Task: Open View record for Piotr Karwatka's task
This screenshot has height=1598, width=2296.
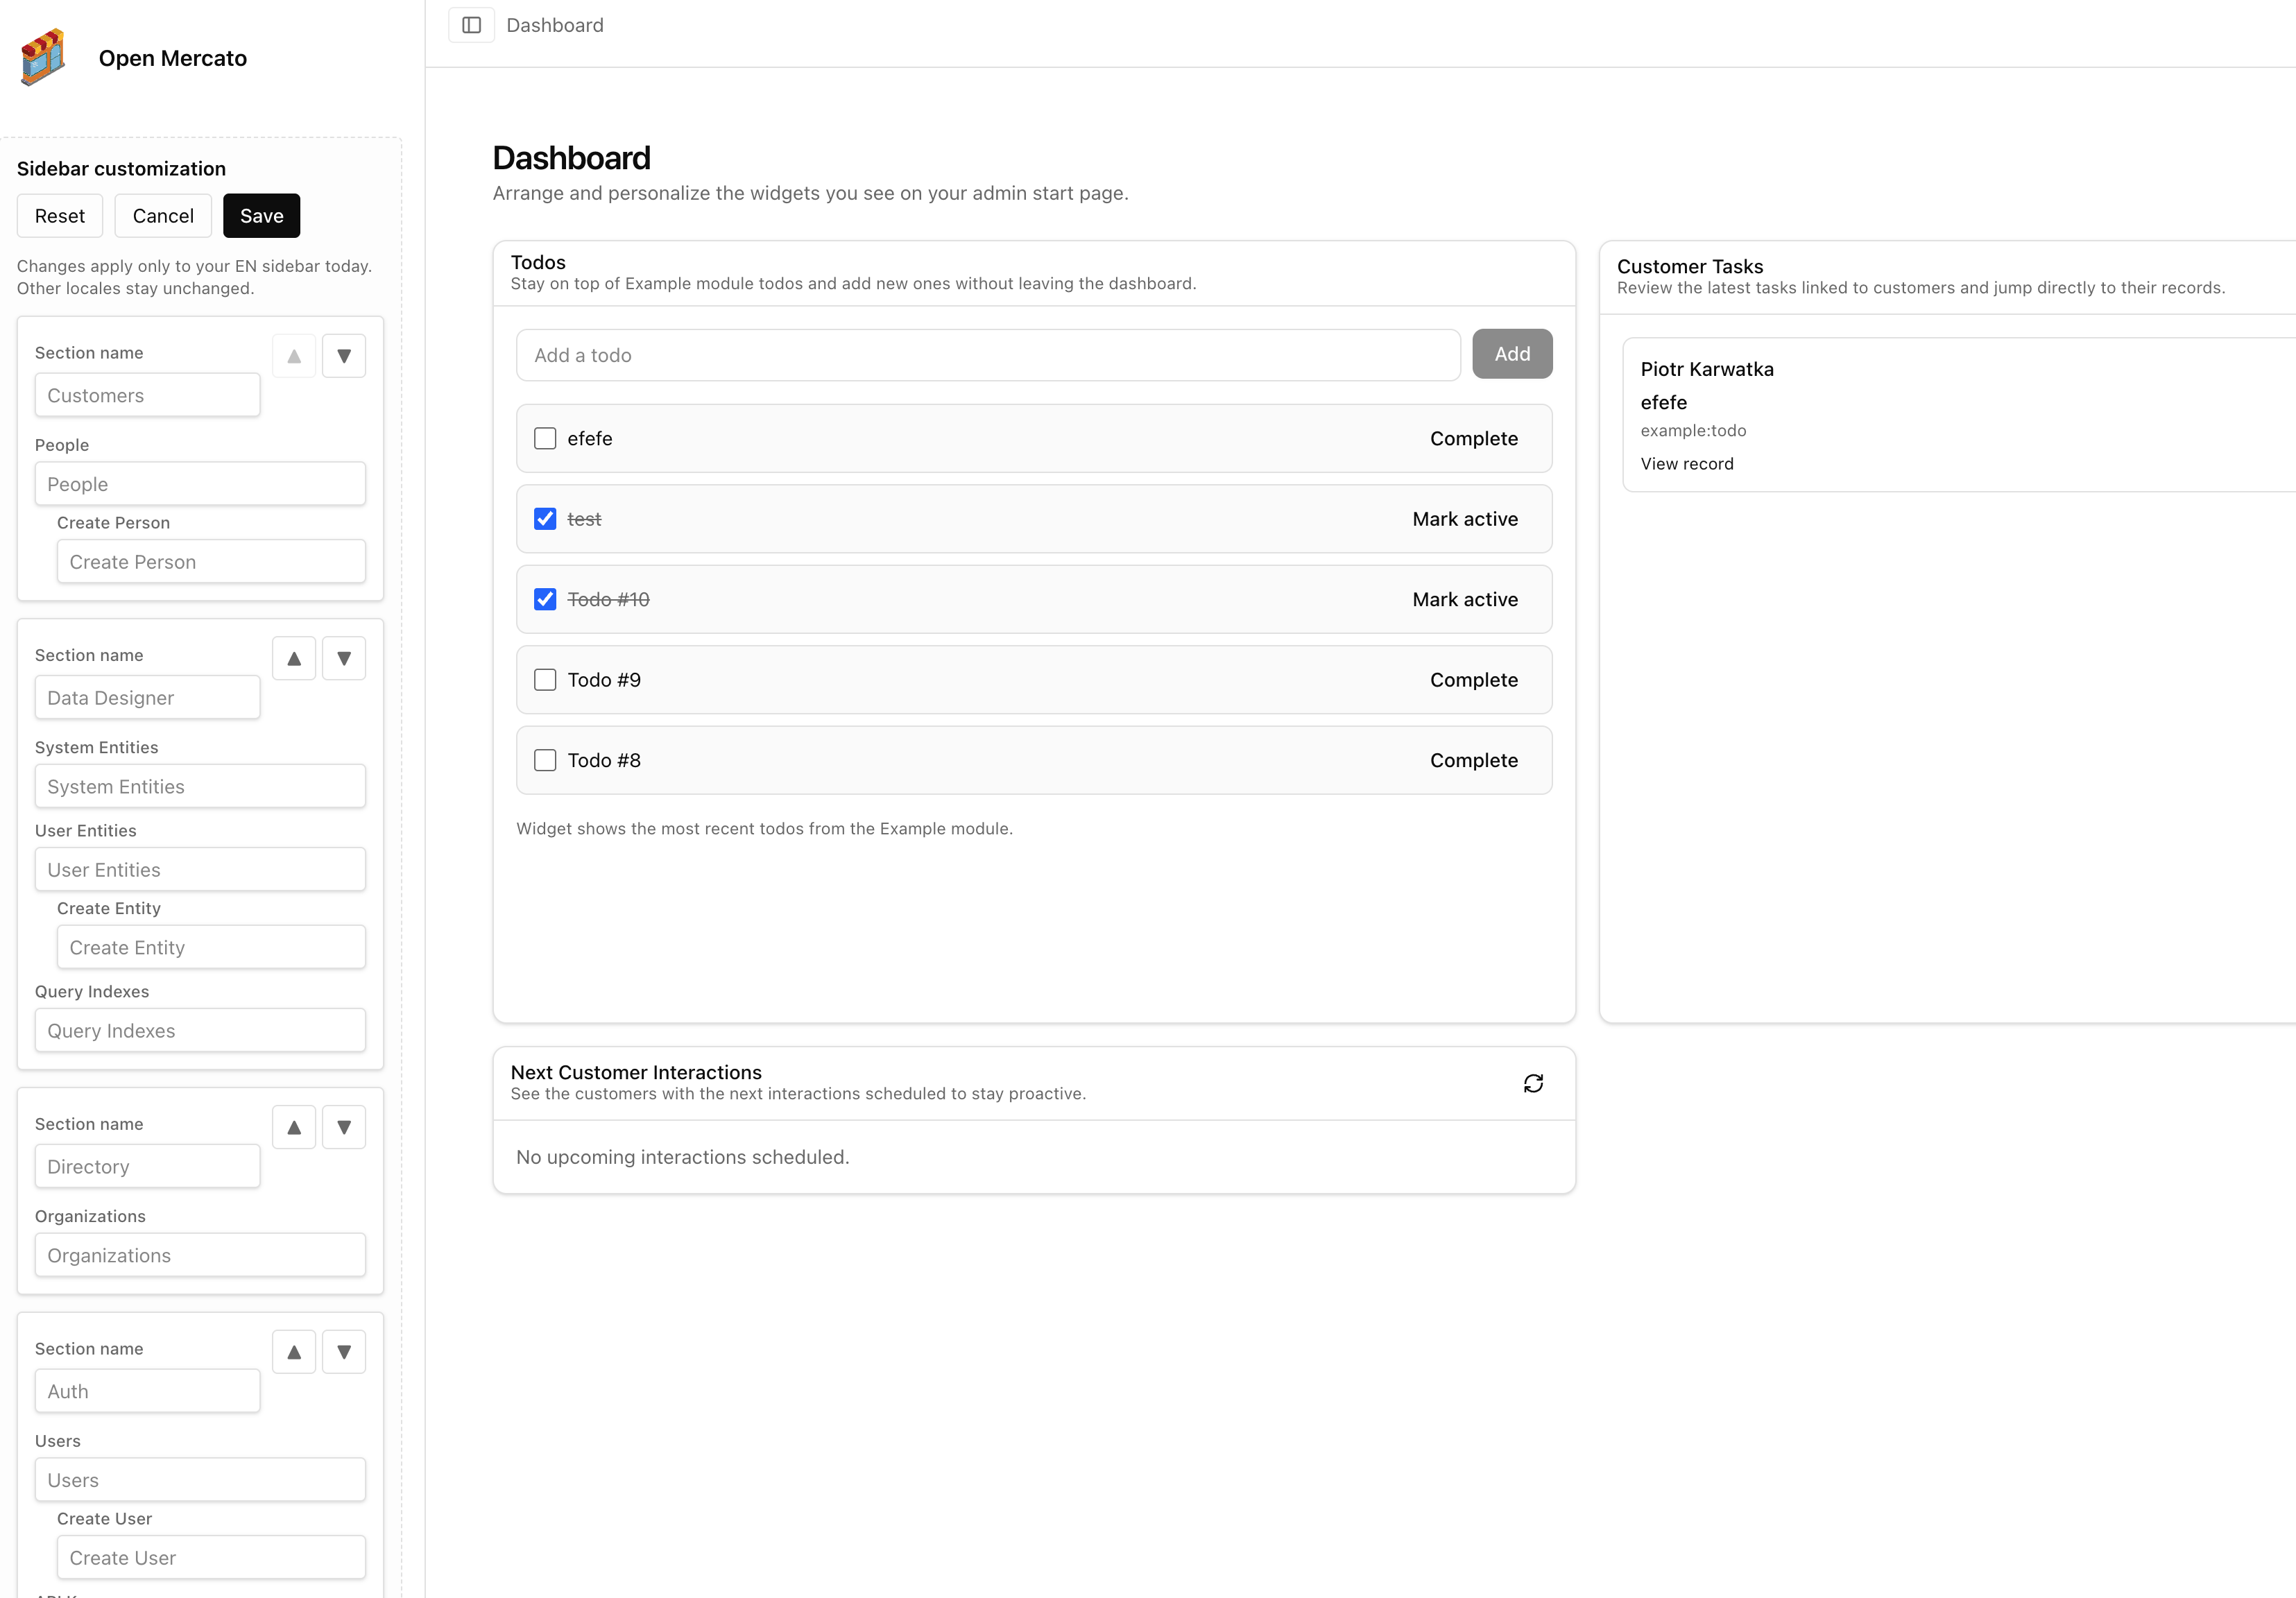Action: pyautogui.click(x=1687, y=463)
